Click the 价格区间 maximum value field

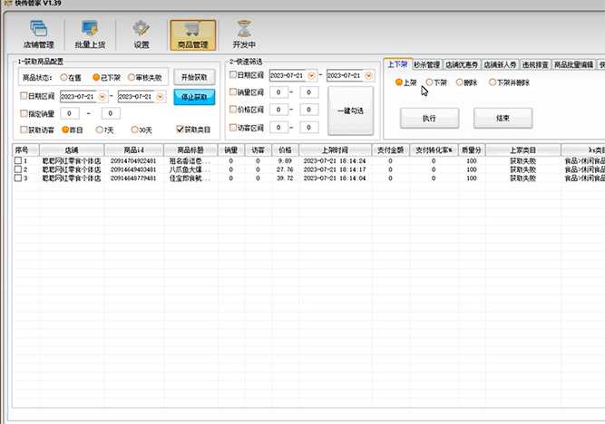[x=309, y=110]
